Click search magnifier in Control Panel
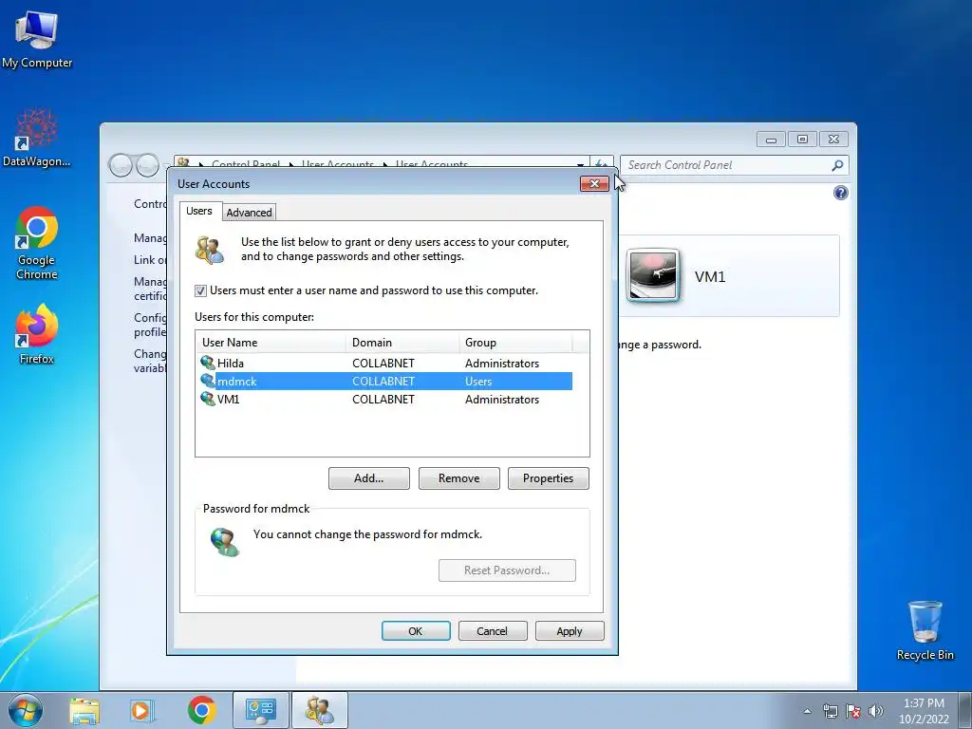 click(837, 165)
